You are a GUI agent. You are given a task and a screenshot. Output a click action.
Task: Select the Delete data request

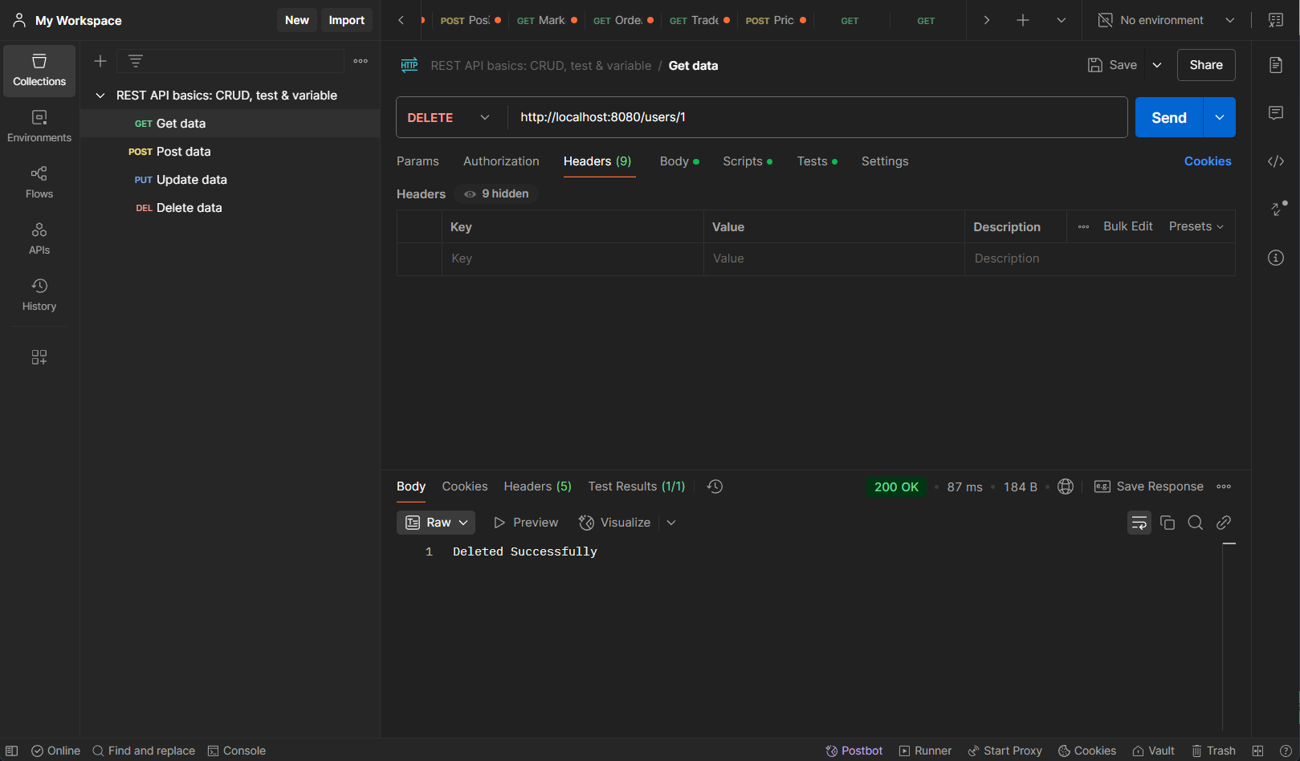tap(230, 208)
